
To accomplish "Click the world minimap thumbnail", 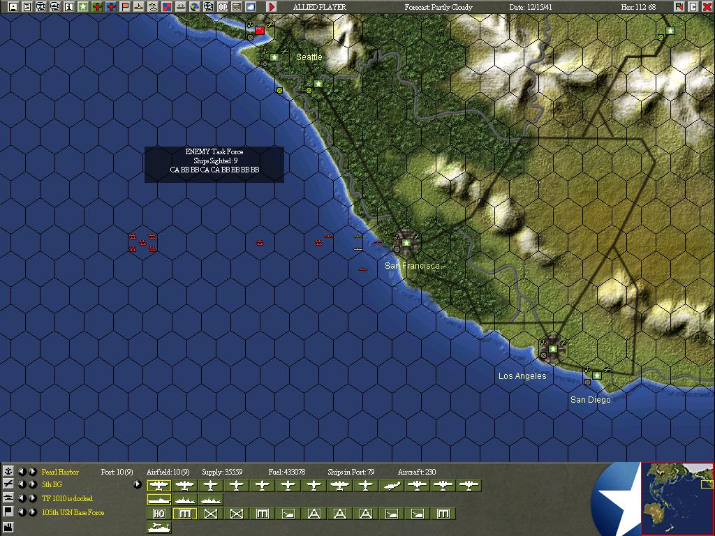I will click(x=677, y=499).
